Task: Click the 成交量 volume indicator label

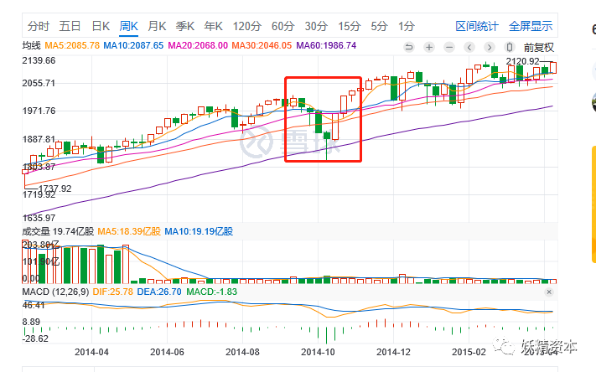Action: [x=36, y=230]
